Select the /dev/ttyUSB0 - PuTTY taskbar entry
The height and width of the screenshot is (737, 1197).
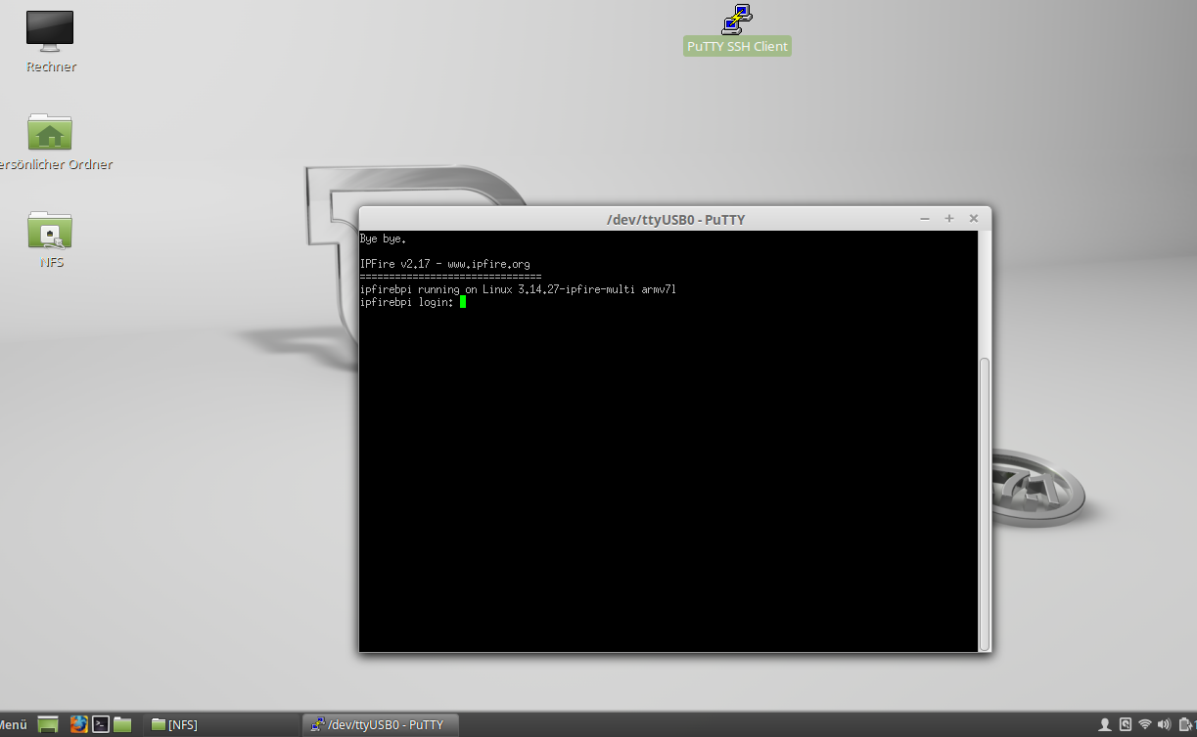coord(378,724)
